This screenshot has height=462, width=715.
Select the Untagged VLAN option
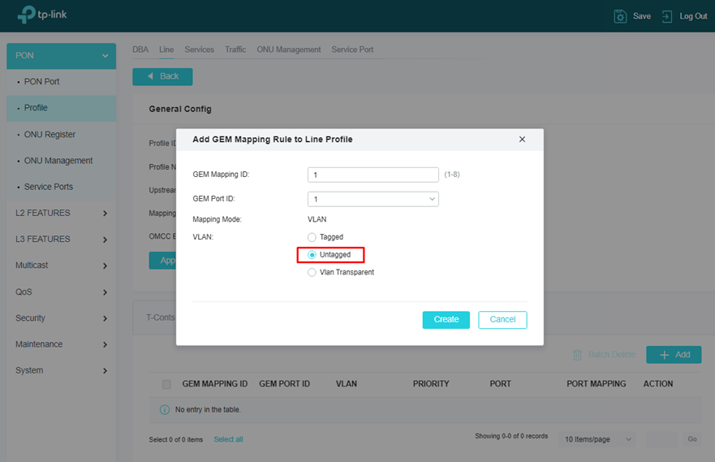312,255
